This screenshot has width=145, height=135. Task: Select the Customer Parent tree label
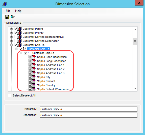(33, 29)
